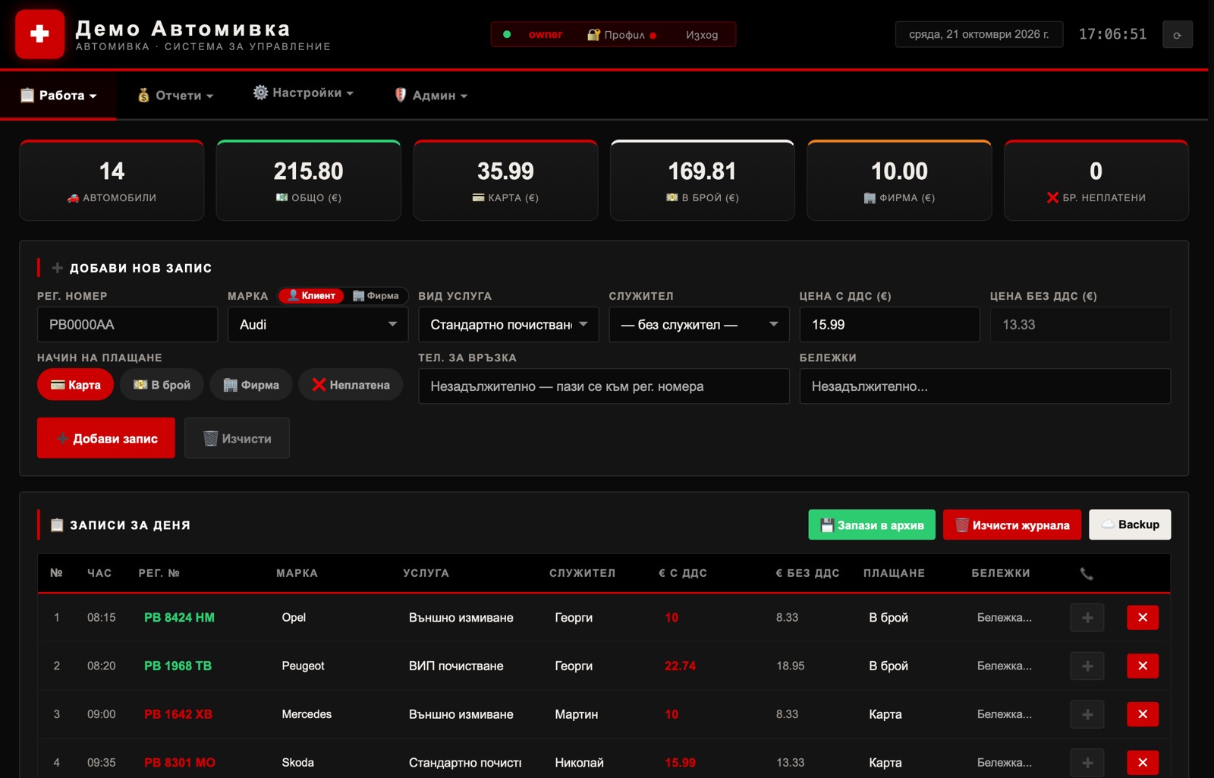The height and width of the screenshot is (778, 1214).
Task: Expand the Отчети menu
Action: [175, 96]
